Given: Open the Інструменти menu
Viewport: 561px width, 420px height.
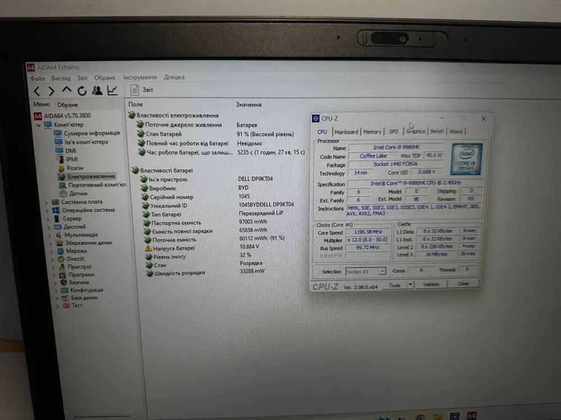Looking at the screenshot, I should 140,77.
